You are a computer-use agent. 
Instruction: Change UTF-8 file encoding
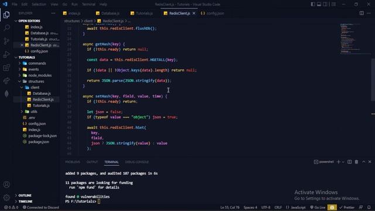265,207
